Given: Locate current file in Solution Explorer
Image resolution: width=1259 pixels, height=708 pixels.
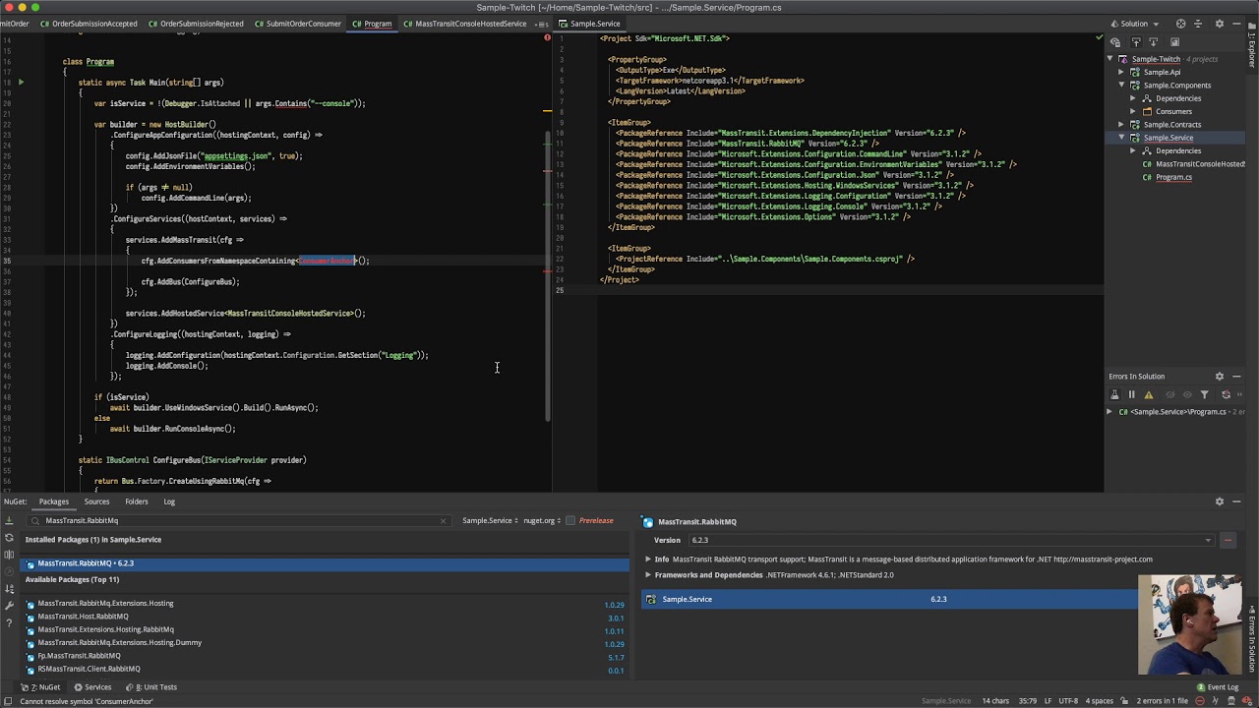Looking at the screenshot, I should 1181,24.
